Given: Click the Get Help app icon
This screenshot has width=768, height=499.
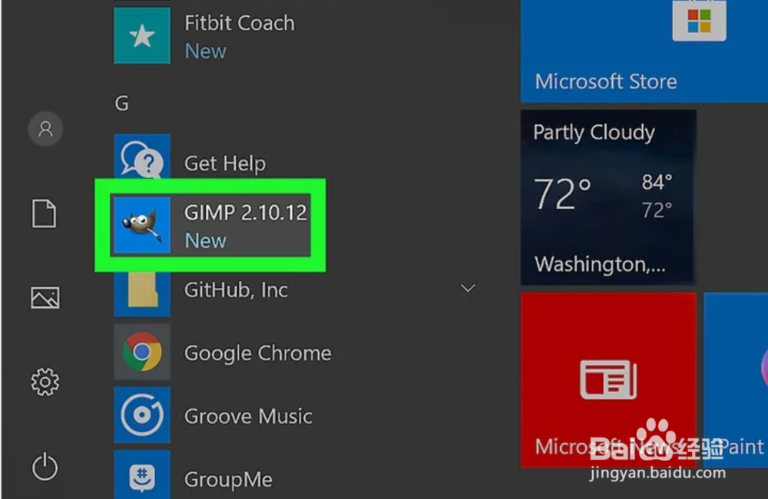Looking at the screenshot, I should tap(142, 157).
